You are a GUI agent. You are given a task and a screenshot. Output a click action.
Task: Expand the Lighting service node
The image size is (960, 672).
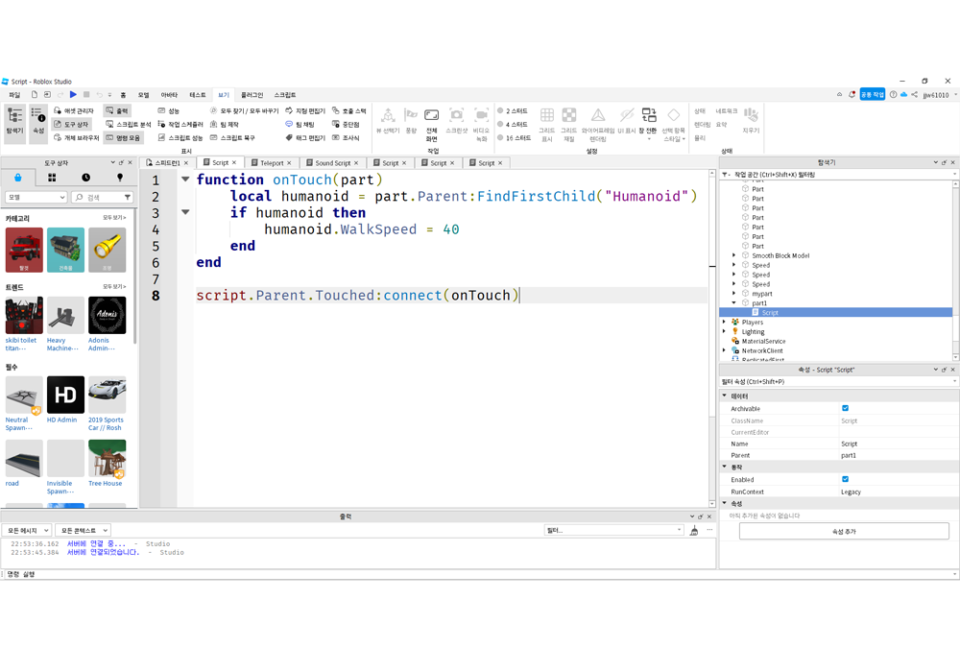(x=724, y=331)
